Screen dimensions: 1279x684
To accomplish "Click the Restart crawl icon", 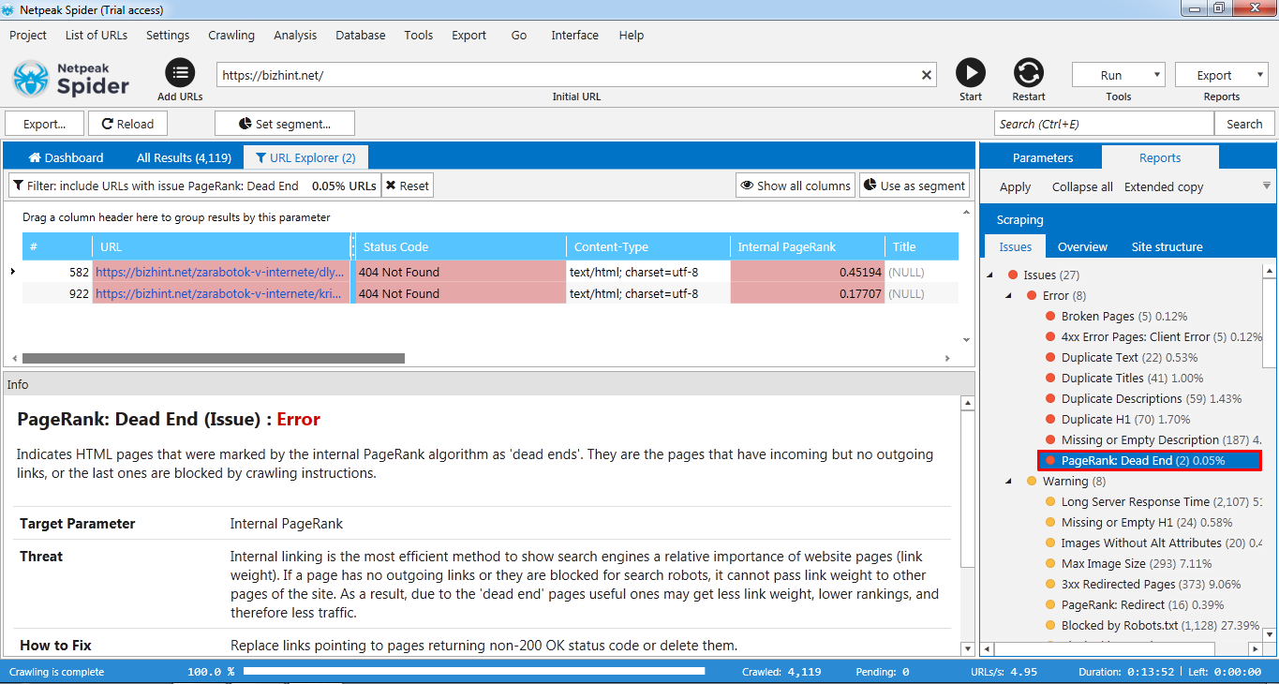I will tap(1029, 72).
